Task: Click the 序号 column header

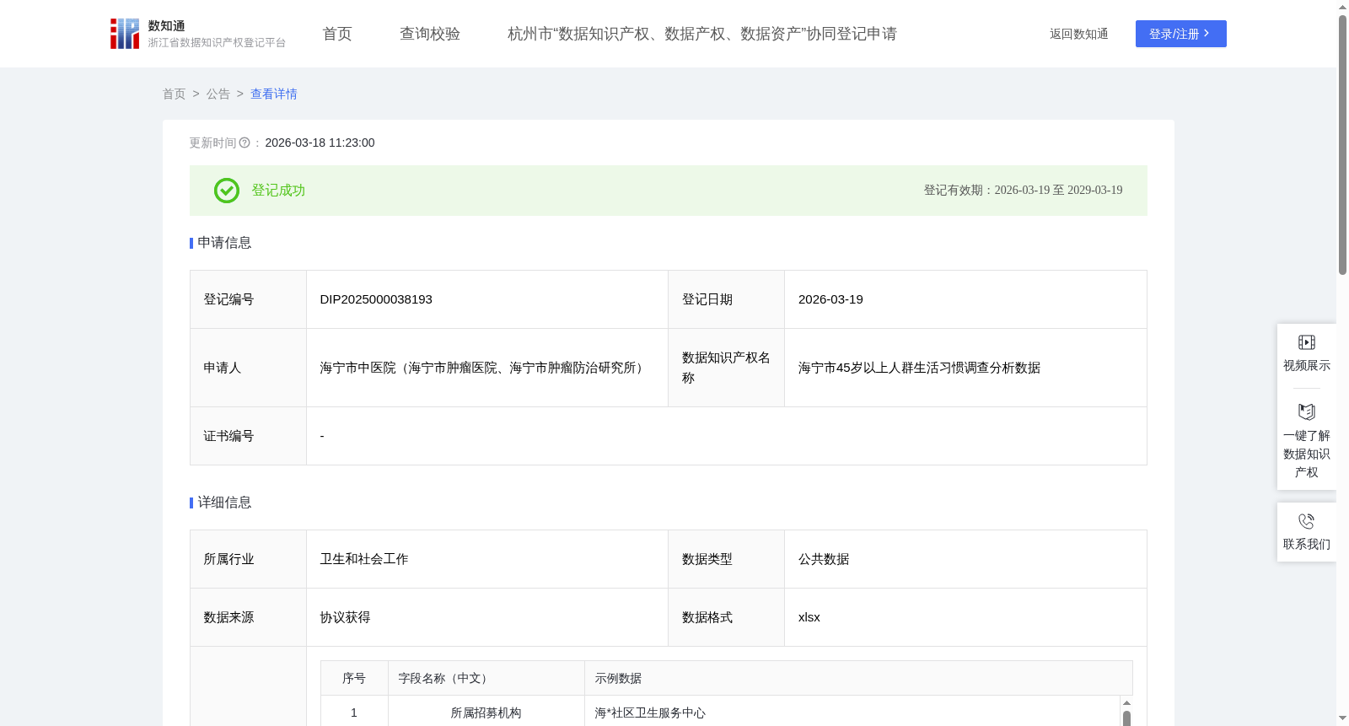Action: [x=354, y=679]
